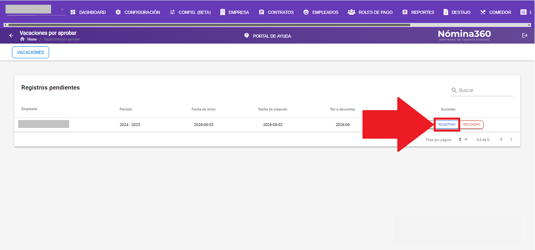Go to next page of records
Viewport: 535px width, 250px height.
click(x=511, y=139)
